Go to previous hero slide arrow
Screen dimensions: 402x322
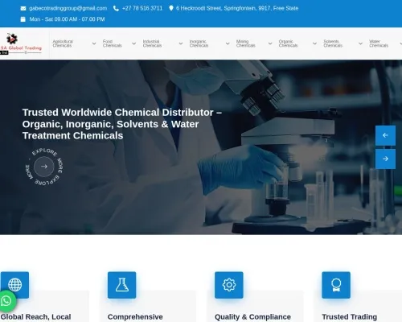(x=385, y=135)
